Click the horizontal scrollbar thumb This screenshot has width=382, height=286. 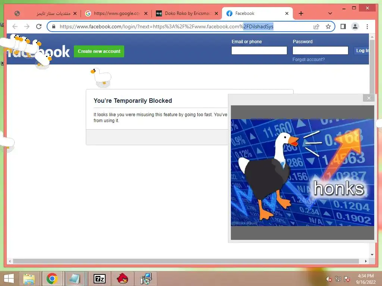pyautogui.click(x=186, y=261)
